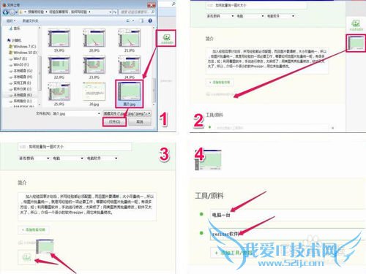Click the search magnifier in dialog search box

pos(153,12)
